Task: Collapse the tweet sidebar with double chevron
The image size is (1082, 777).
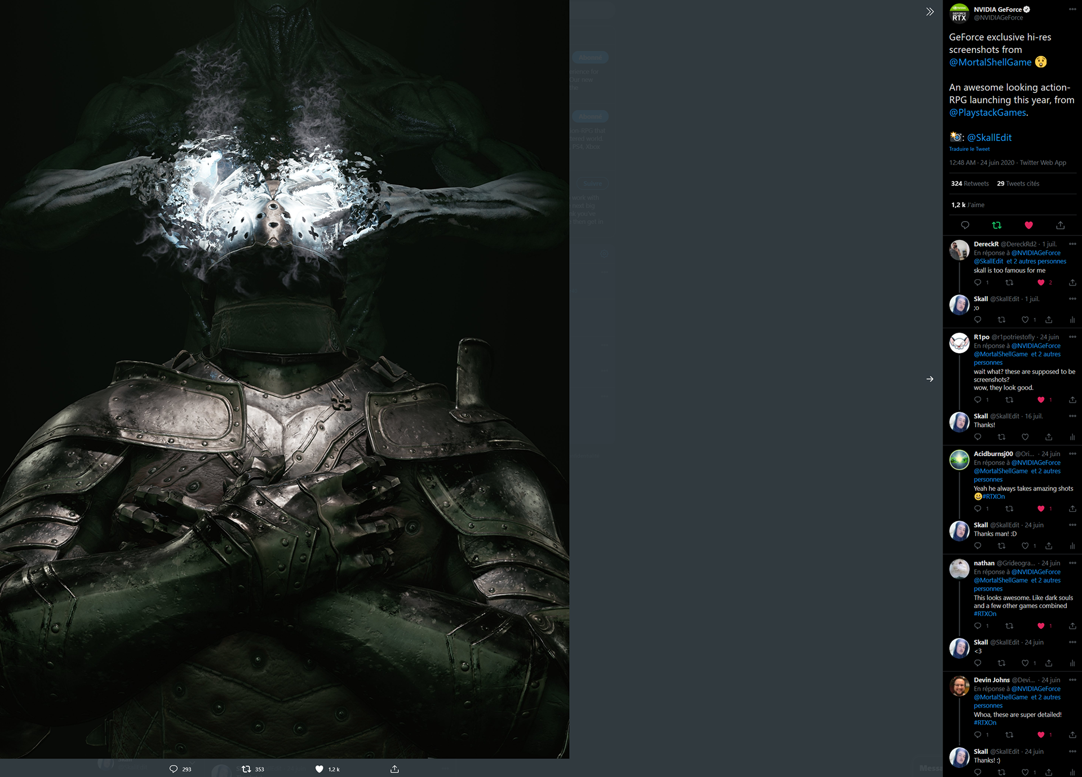Action: [x=930, y=12]
